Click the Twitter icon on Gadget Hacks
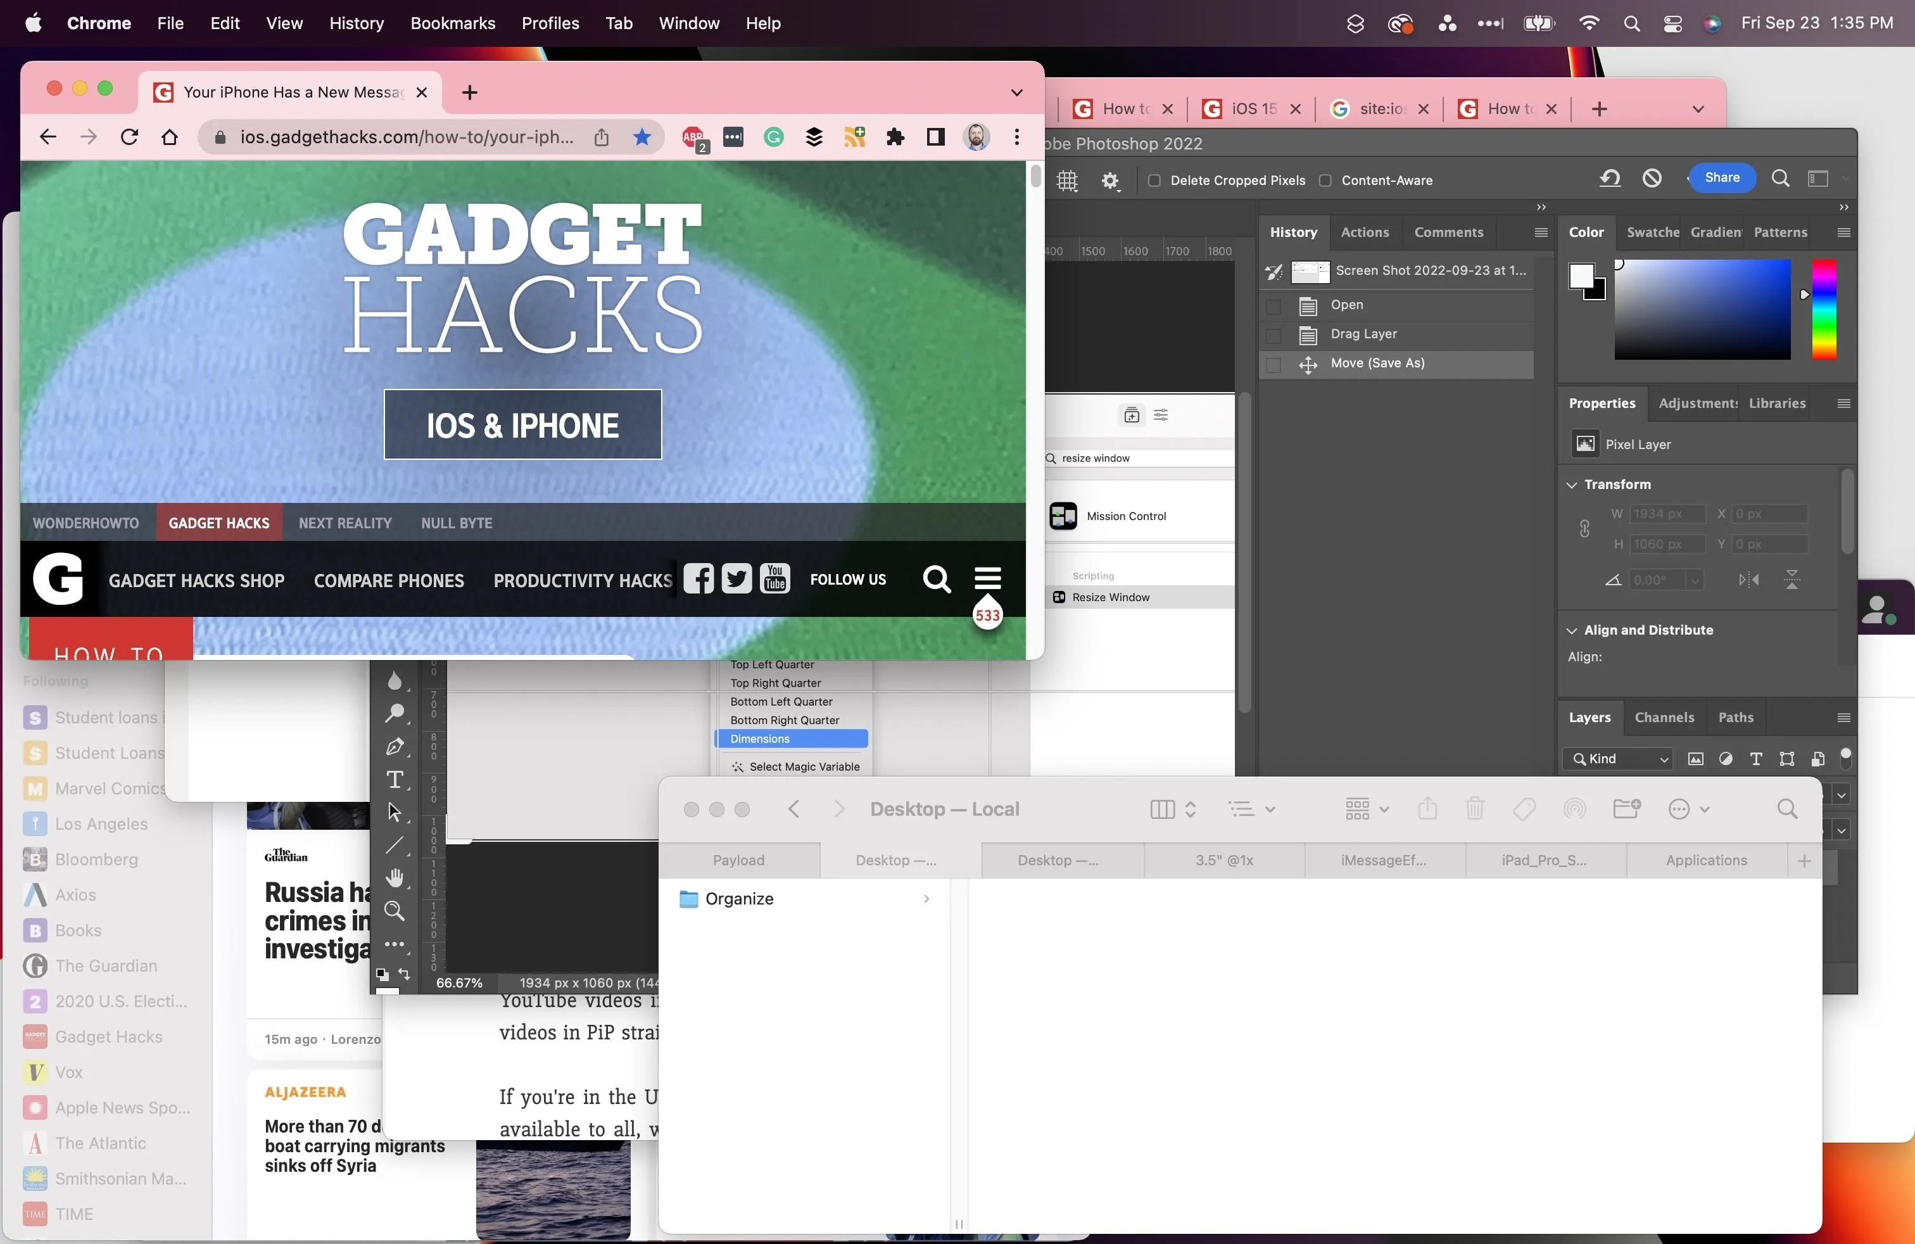The image size is (1915, 1244). pos(736,578)
